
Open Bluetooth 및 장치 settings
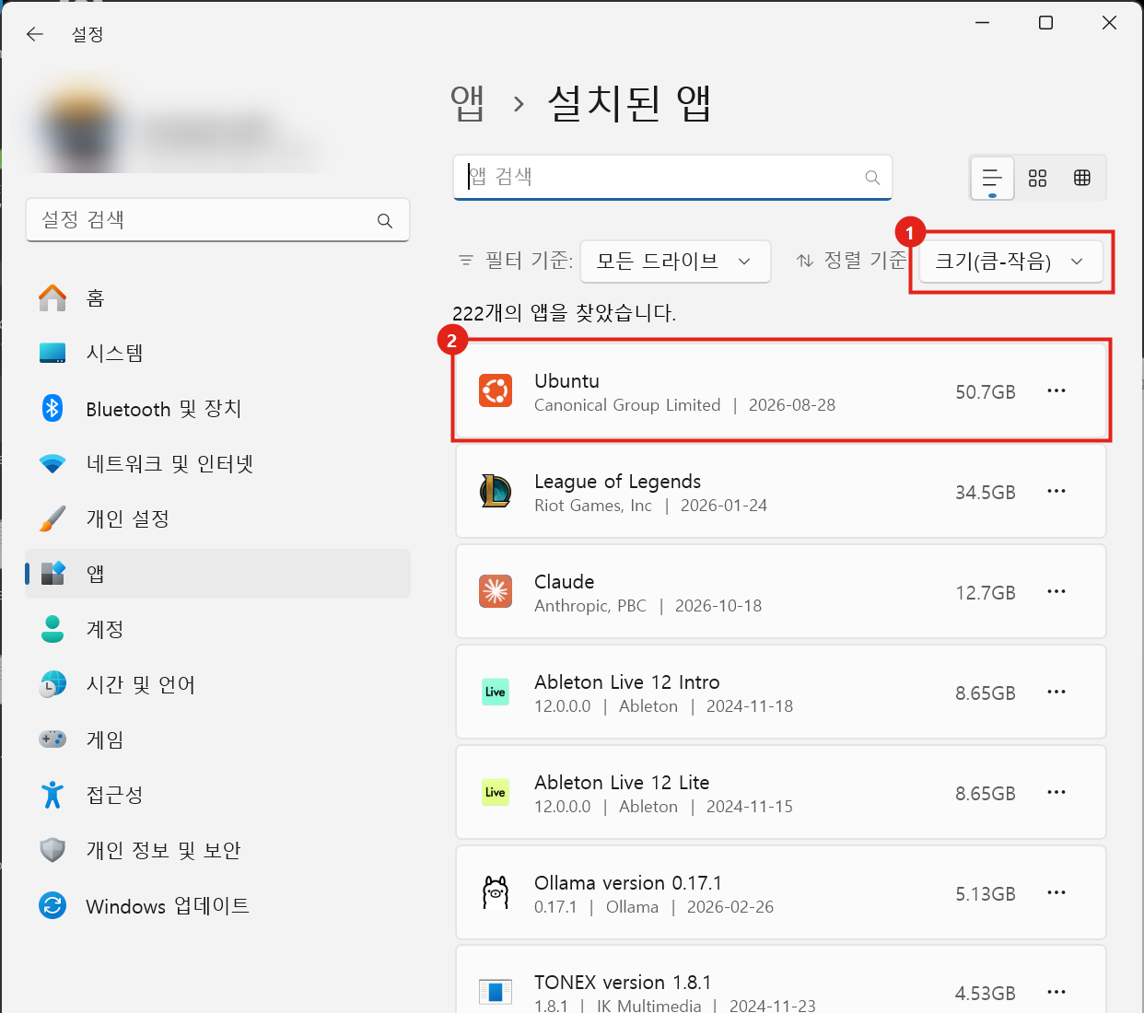click(218, 408)
